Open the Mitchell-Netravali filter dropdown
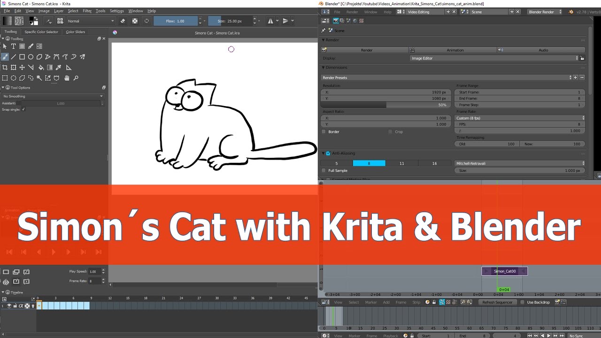Screen dimensions: 601x338 pos(521,163)
